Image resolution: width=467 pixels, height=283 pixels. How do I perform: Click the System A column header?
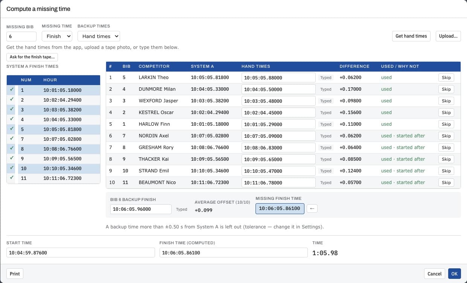click(x=202, y=66)
